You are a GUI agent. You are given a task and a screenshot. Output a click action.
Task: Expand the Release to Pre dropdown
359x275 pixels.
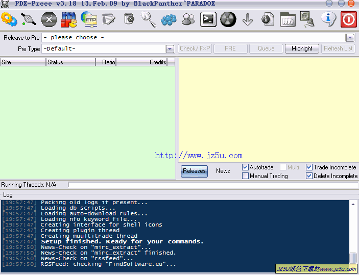pyautogui.click(x=350, y=38)
